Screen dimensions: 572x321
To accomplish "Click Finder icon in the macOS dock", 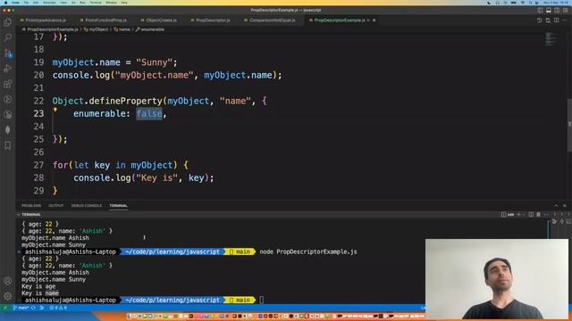I will (x=129, y=316).
